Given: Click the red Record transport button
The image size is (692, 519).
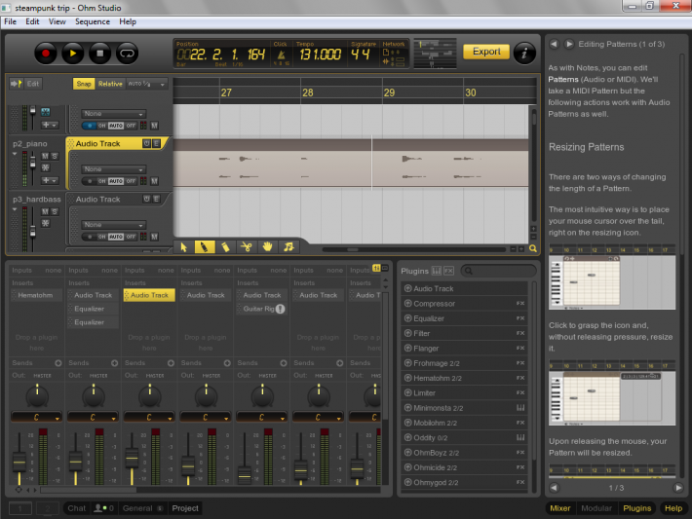Looking at the screenshot, I should 46,54.
